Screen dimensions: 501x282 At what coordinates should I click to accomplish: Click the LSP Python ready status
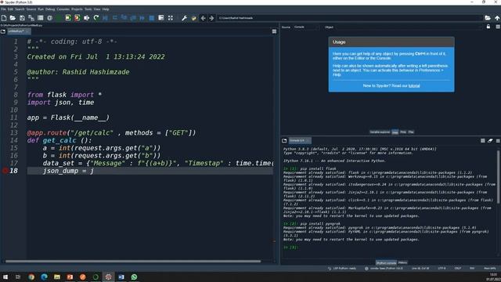point(342,269)
